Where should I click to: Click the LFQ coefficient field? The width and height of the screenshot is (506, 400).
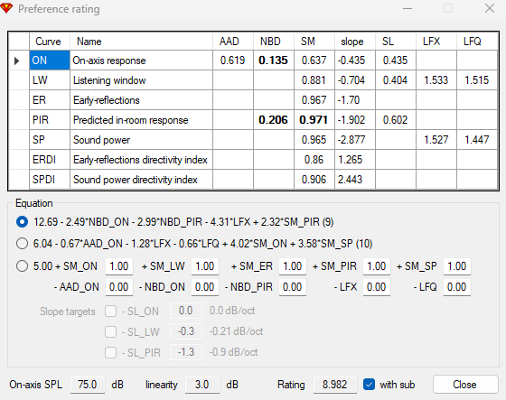pyautogui.click(x=457, y=287)
